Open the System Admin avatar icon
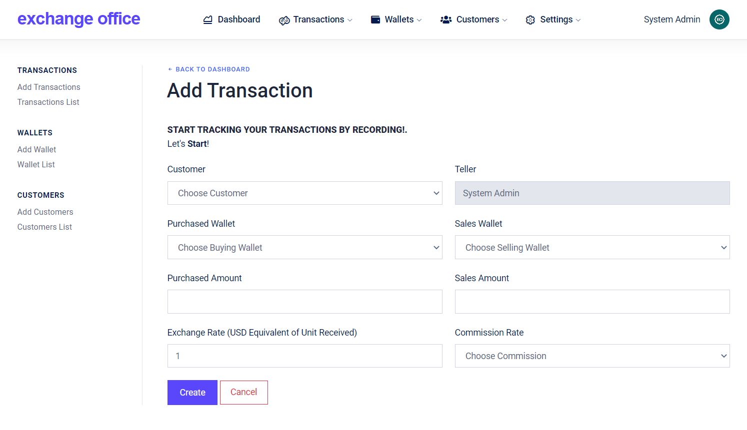This screenshot has height=430, width=747. (719, 19)
